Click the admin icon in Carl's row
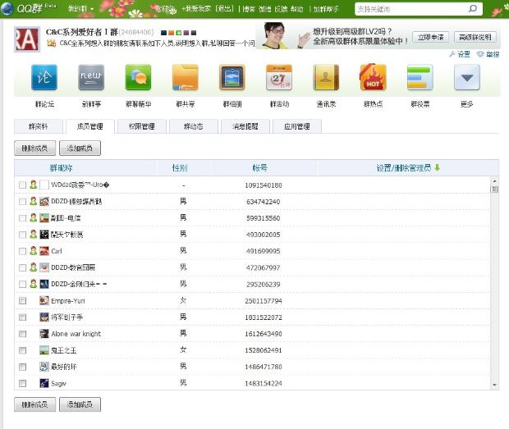This screenshot has width=509, height=429. (33, 251)
